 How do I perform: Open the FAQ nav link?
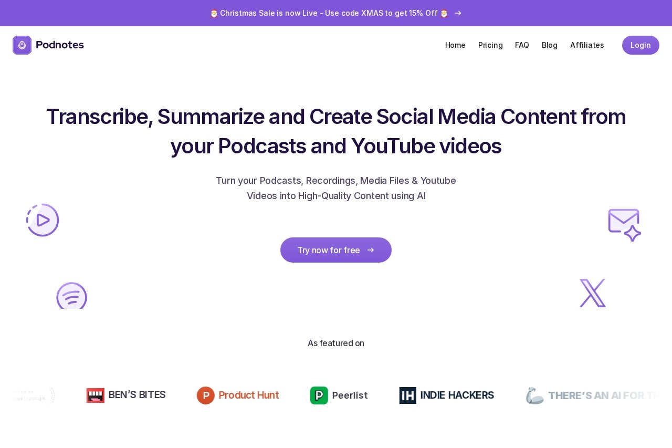pos(522,45)
